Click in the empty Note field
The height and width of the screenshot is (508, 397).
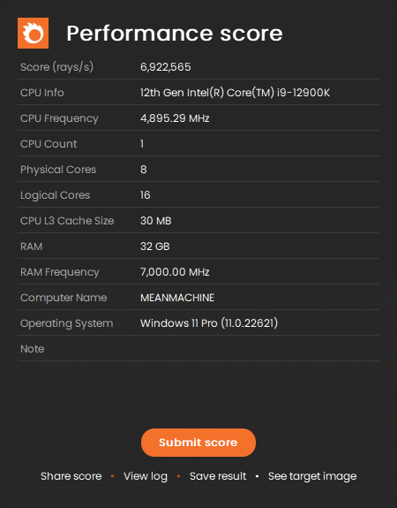[258, 349]
